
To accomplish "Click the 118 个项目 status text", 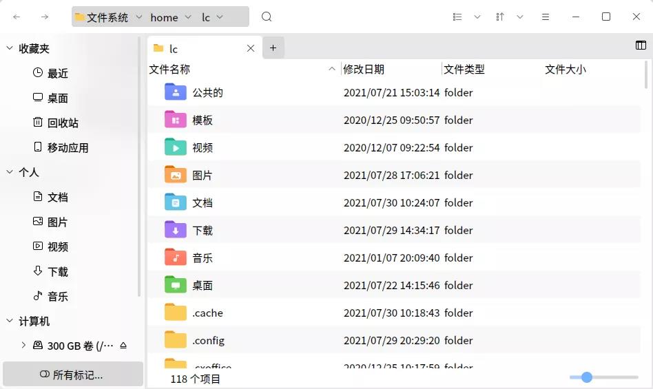I will pyautogui.click(x=196, y=379).
